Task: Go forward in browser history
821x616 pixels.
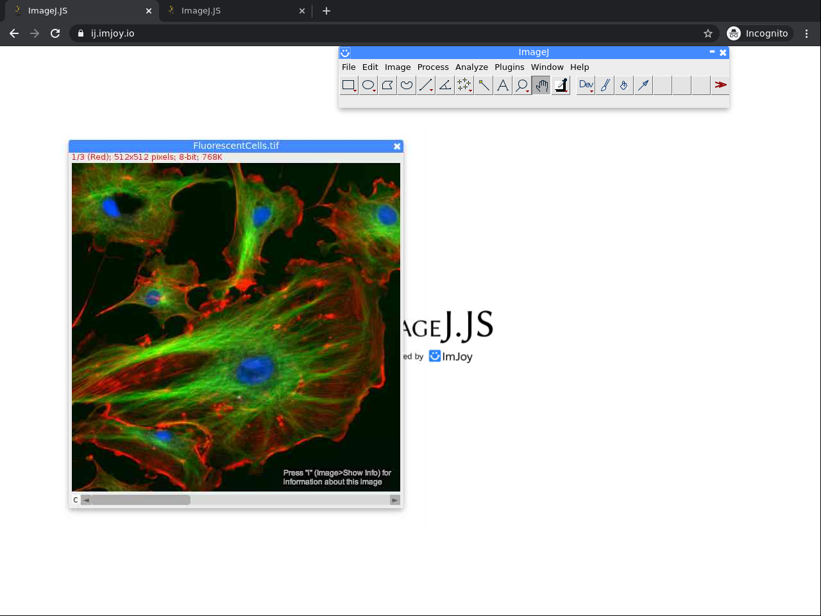Action: coord(35,33)
